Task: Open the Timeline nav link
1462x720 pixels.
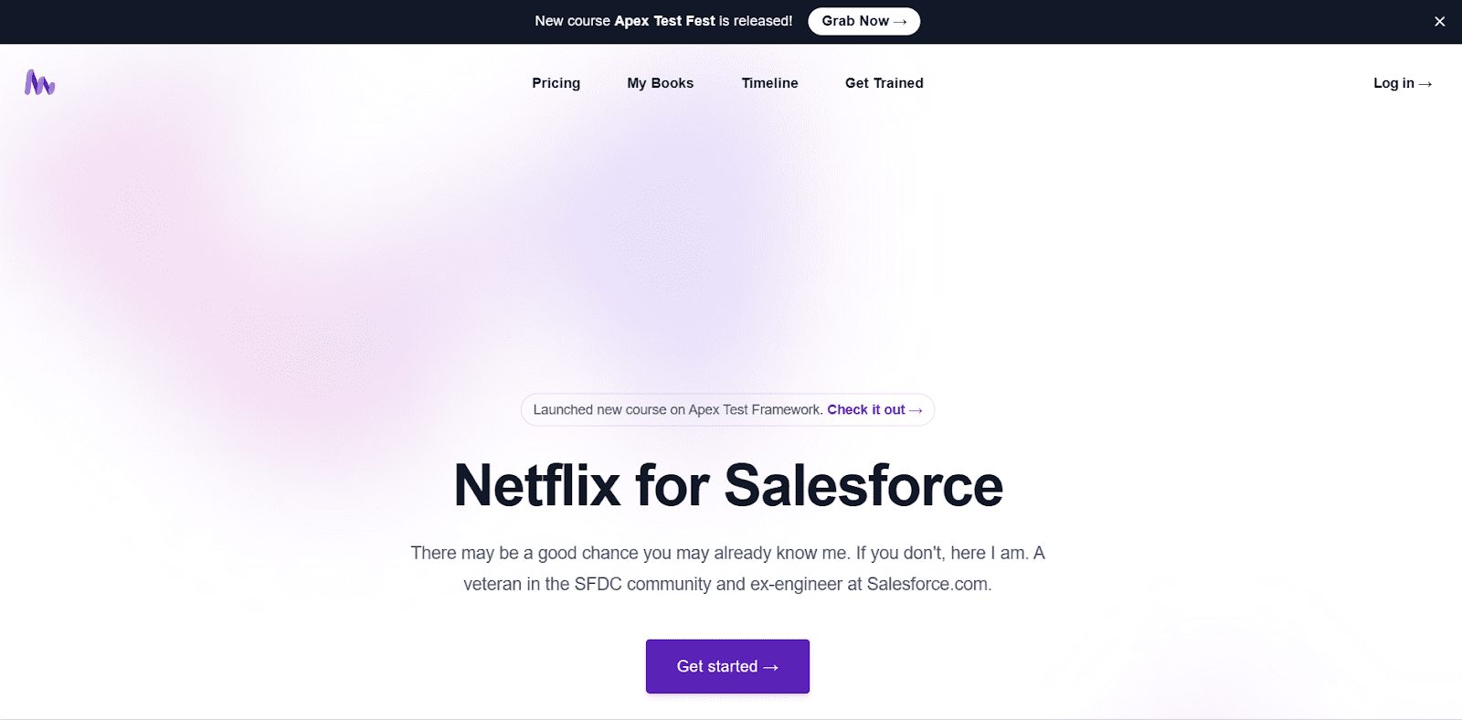Action: point(769,83)
